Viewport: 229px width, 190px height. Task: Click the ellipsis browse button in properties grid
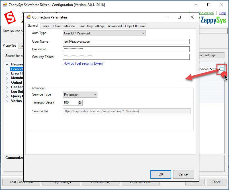tap(222, 69)
